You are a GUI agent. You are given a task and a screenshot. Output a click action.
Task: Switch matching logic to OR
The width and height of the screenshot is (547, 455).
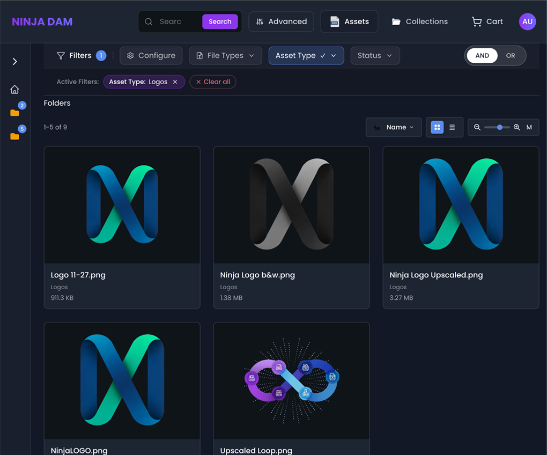point(510,55)
